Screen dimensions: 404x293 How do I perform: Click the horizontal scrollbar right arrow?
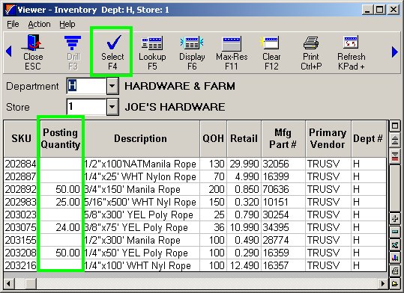(383, 284)
